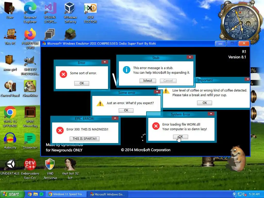Select the stacked windows desktop icon
The height and width of the screenshot is (198, 264).
coord(50,34)
